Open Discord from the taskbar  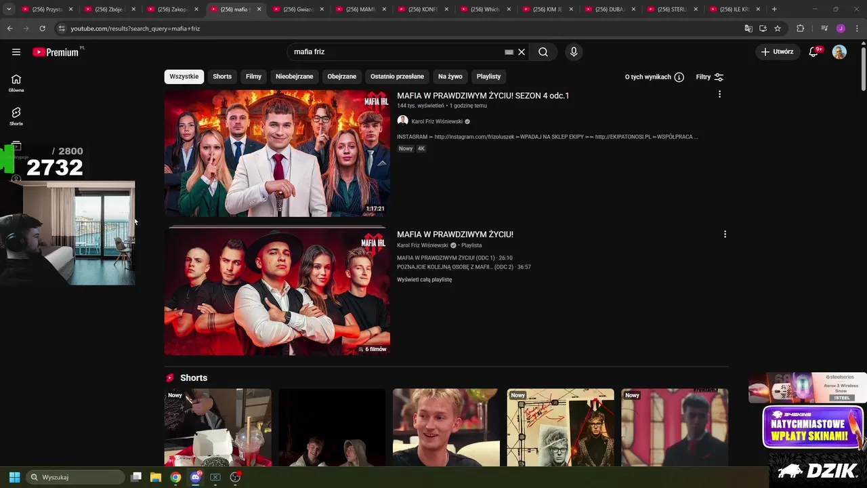tap(196, 477)
